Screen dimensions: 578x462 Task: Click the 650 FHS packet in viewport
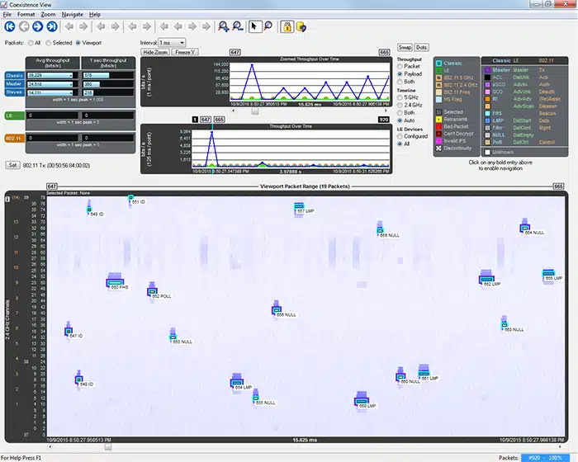[x=116, y=282]
